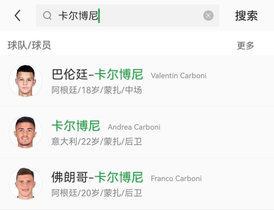The image size is (274, 210).
Task: Open 更多 to see more results
Action: coord(245,45)
